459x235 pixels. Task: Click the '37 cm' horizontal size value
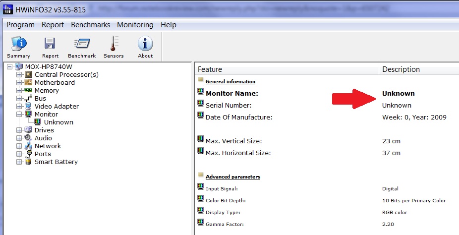point(391,153)
